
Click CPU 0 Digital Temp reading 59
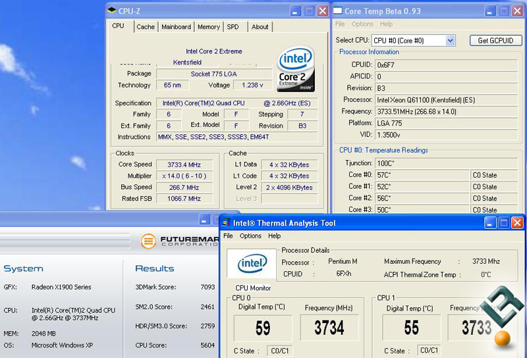pos(263,328)
